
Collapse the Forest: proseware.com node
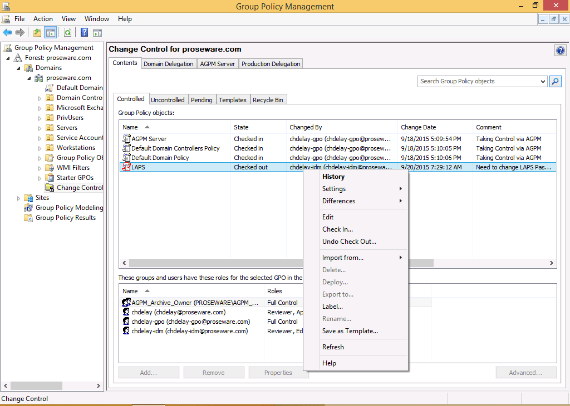8,58
